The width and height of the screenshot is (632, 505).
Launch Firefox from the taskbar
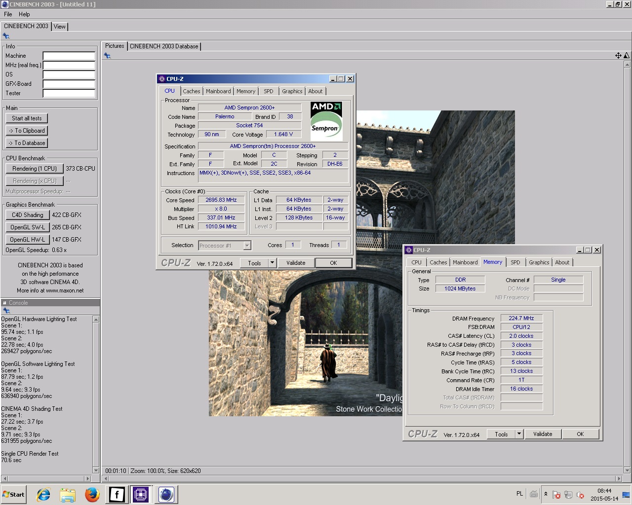92,495
